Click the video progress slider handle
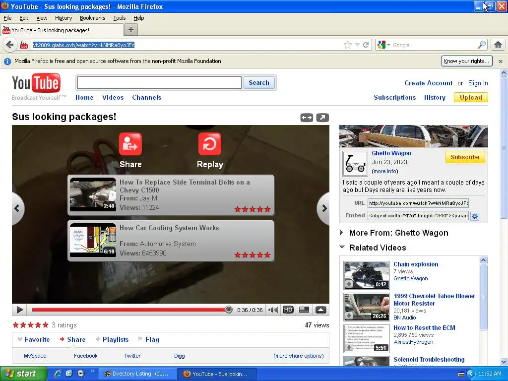Viewport: 508px width, 381px height. point(228,310)
